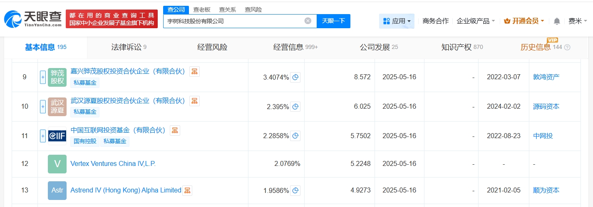Screen dimensions: 593x207
Task: Expand row 10 武汉源夏 details
Action: 43,107
